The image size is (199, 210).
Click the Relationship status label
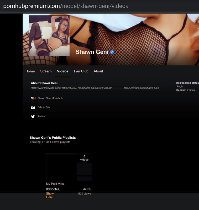pos(187,83)
